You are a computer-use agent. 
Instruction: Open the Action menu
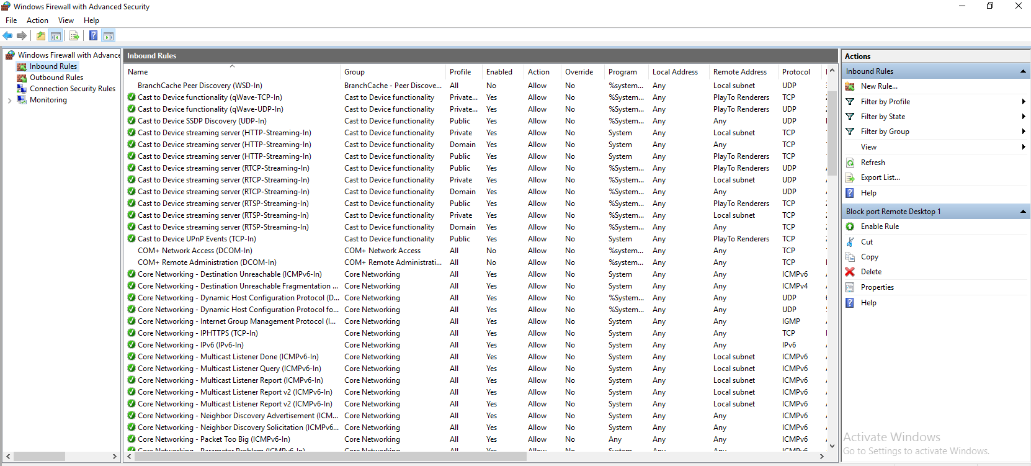[37, 20]
